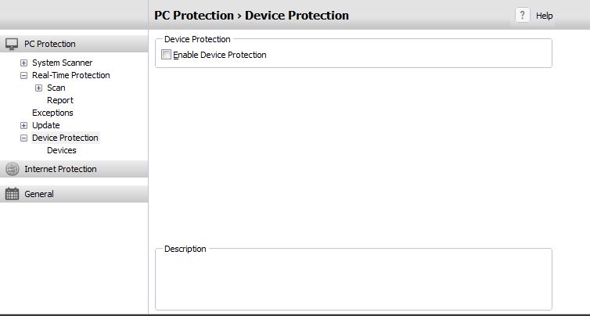Viewport: 590px width, 316px height.
Task: Collapse the Device Protection node
Action: coord(24,138)
